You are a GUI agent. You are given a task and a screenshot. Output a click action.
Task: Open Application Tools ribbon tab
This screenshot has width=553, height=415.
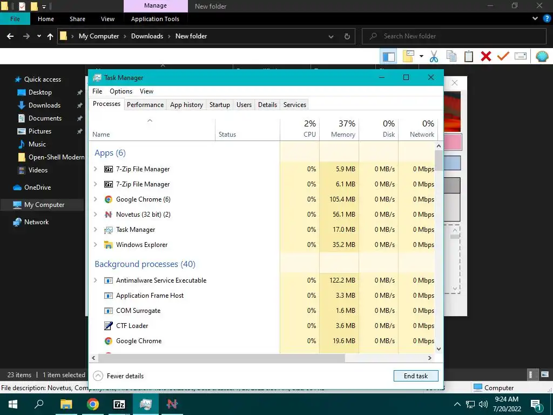click(x=155, y=19)
